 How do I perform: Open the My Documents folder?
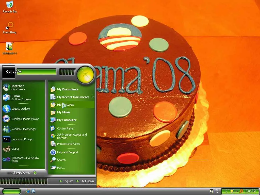[x=72, y=89]
